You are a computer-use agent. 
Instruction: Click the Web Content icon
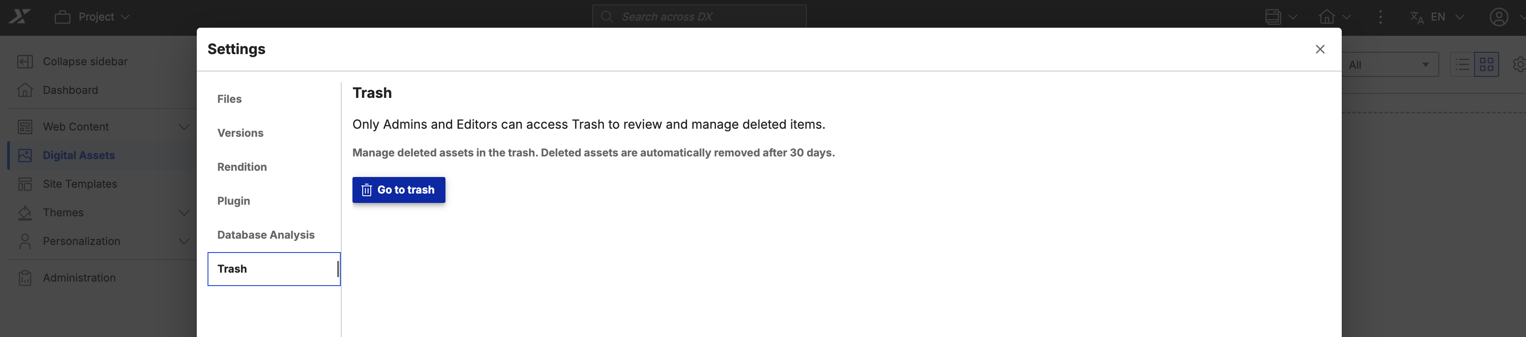pos(25,127)
